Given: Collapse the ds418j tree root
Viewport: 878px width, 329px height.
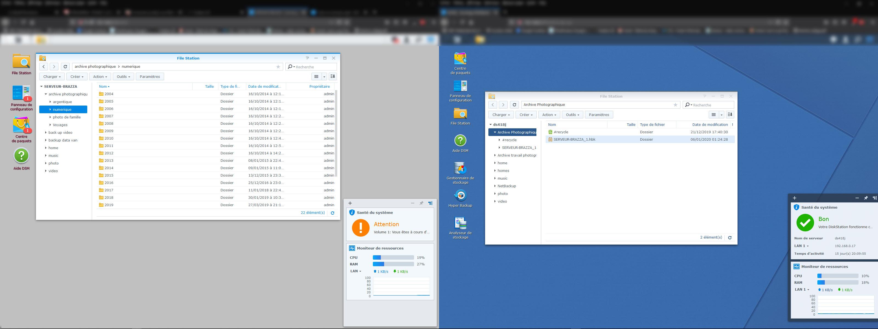Looking at the screenshot, I should 491,125.
